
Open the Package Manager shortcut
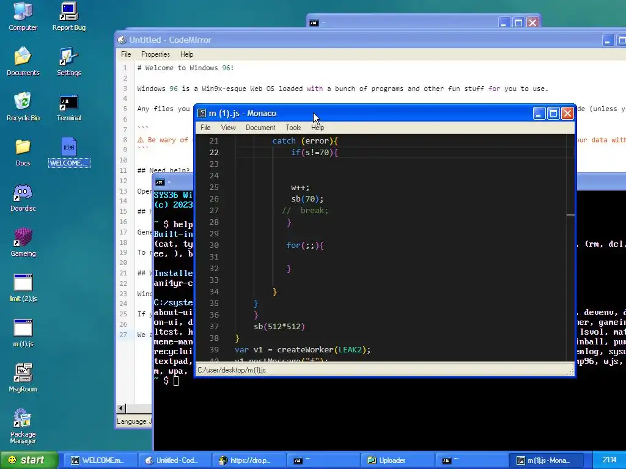(x=23, y=426)
